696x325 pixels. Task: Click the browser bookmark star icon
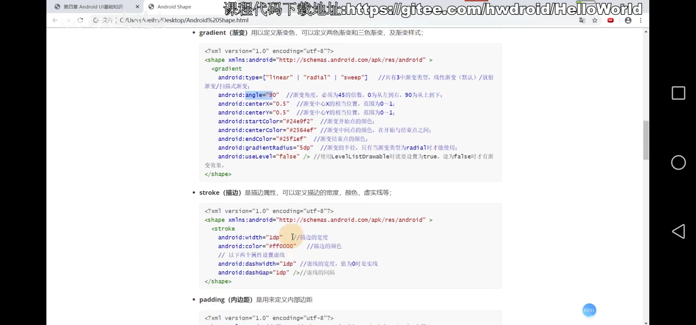pos(594,20)
